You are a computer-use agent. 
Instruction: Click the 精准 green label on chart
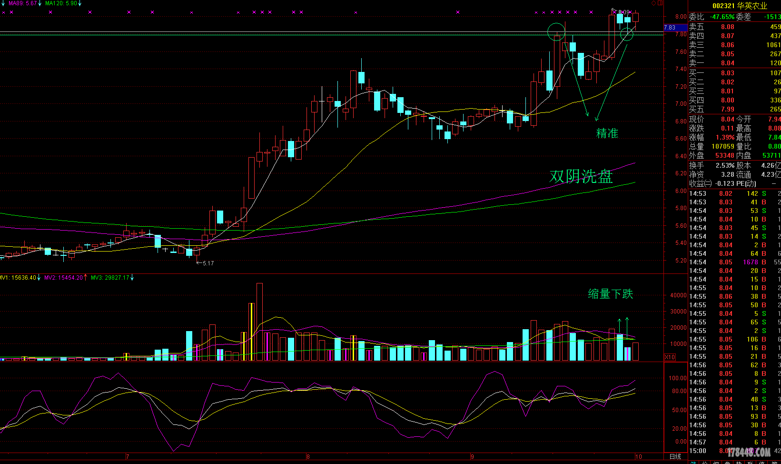(607, 133)
